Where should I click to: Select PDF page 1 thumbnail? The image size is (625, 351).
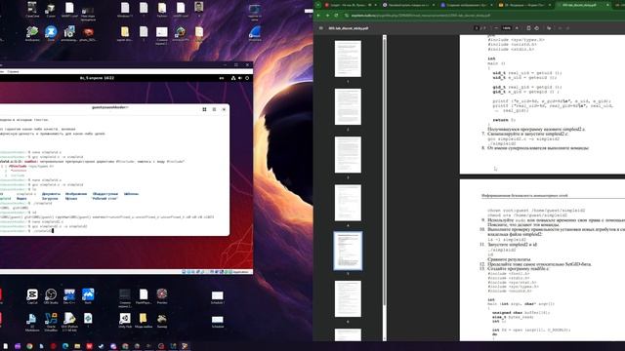click(348, 58)
